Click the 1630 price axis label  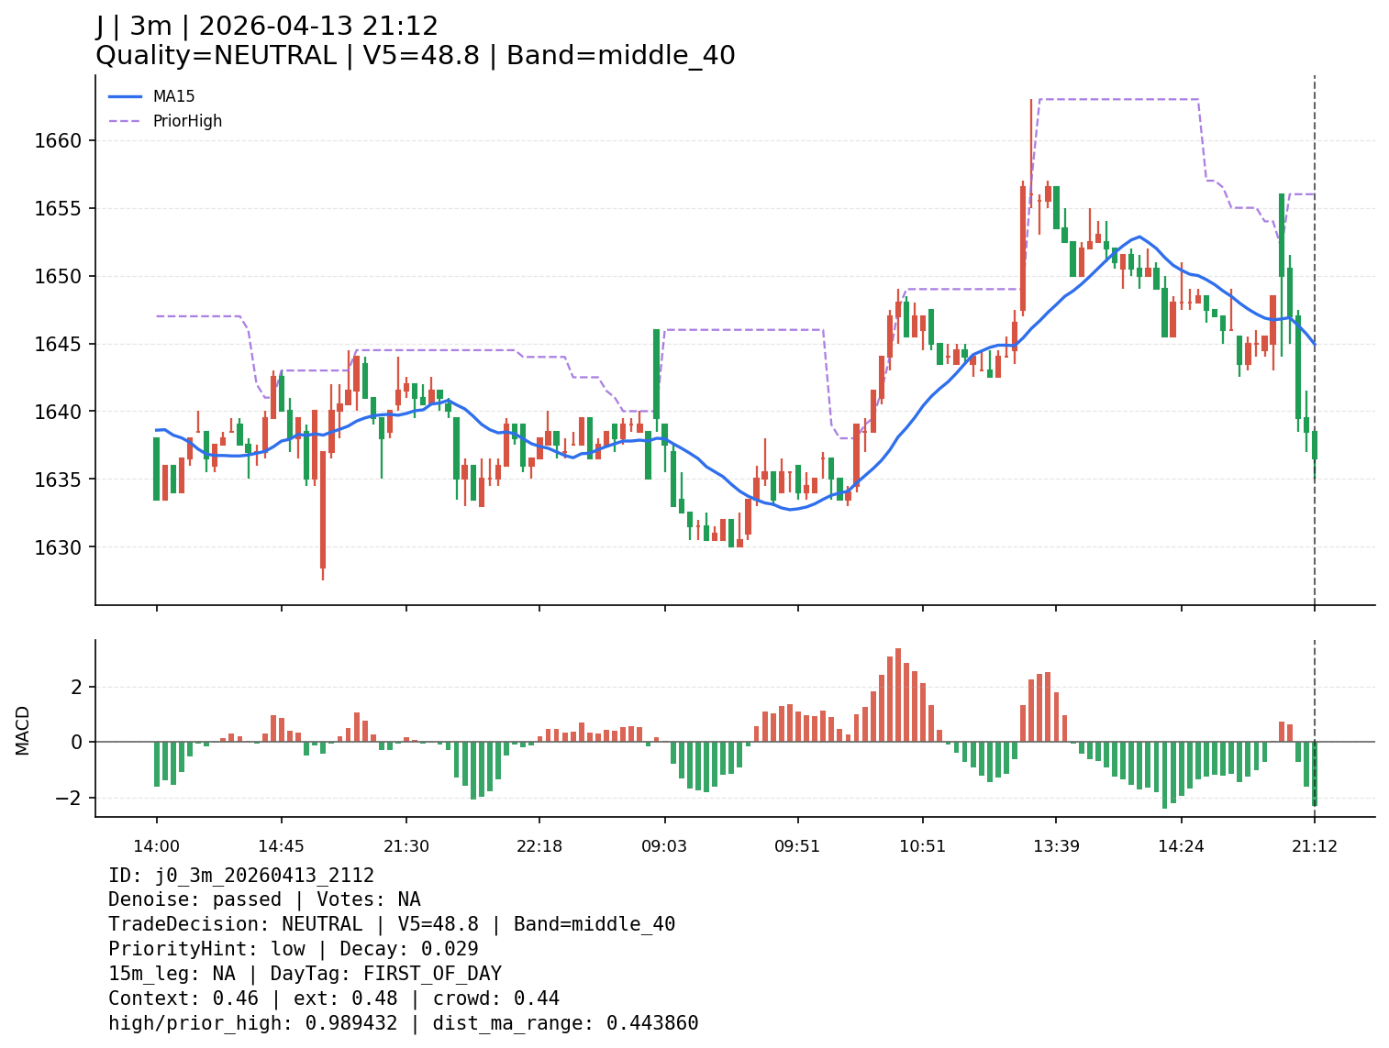[58, 547]
